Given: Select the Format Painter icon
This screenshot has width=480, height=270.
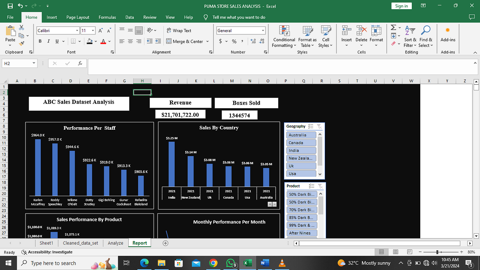Looking at the screenshot, I should (x=22, y=43).
